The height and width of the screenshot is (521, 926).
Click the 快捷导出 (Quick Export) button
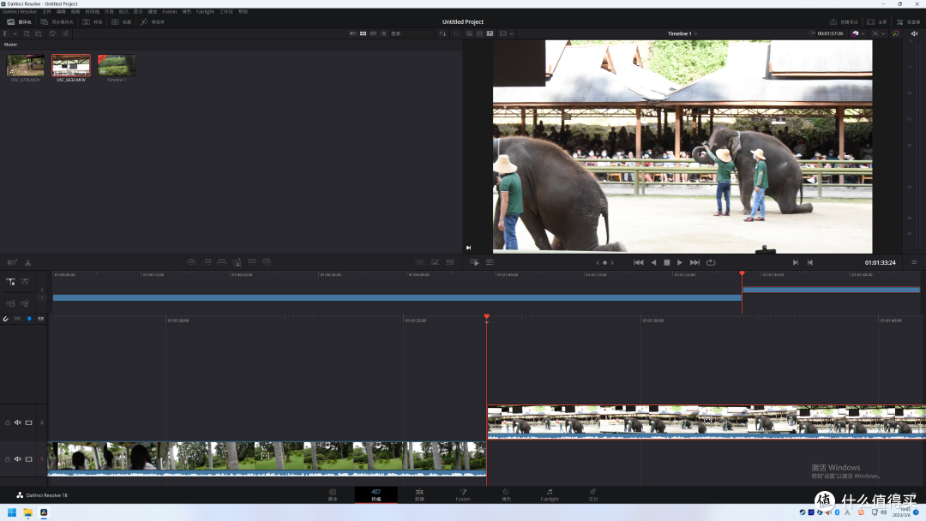844,21
